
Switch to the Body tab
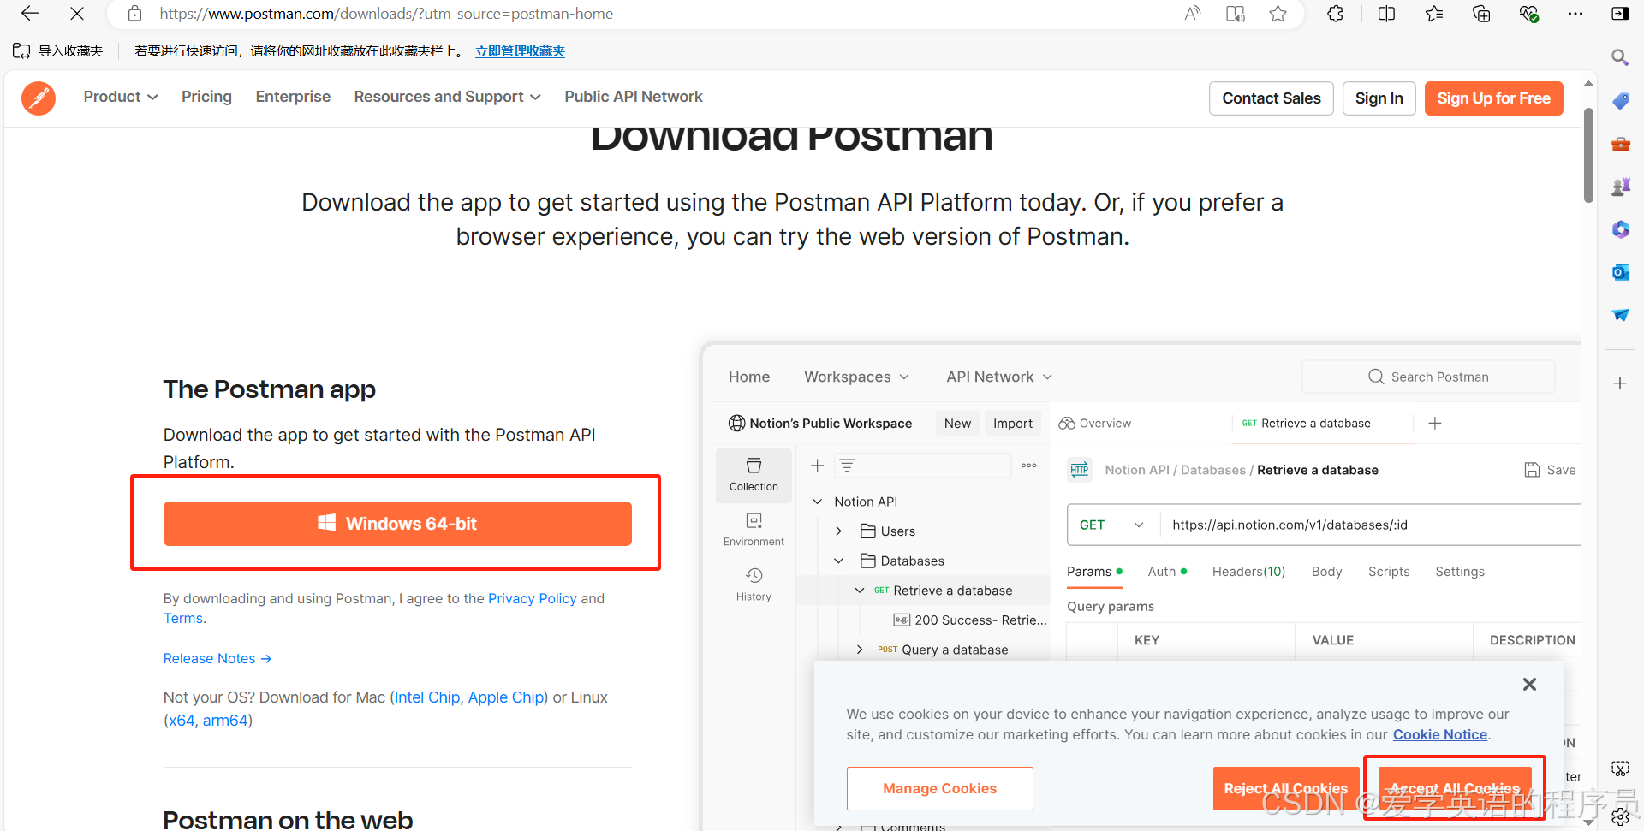(1326, 572)
